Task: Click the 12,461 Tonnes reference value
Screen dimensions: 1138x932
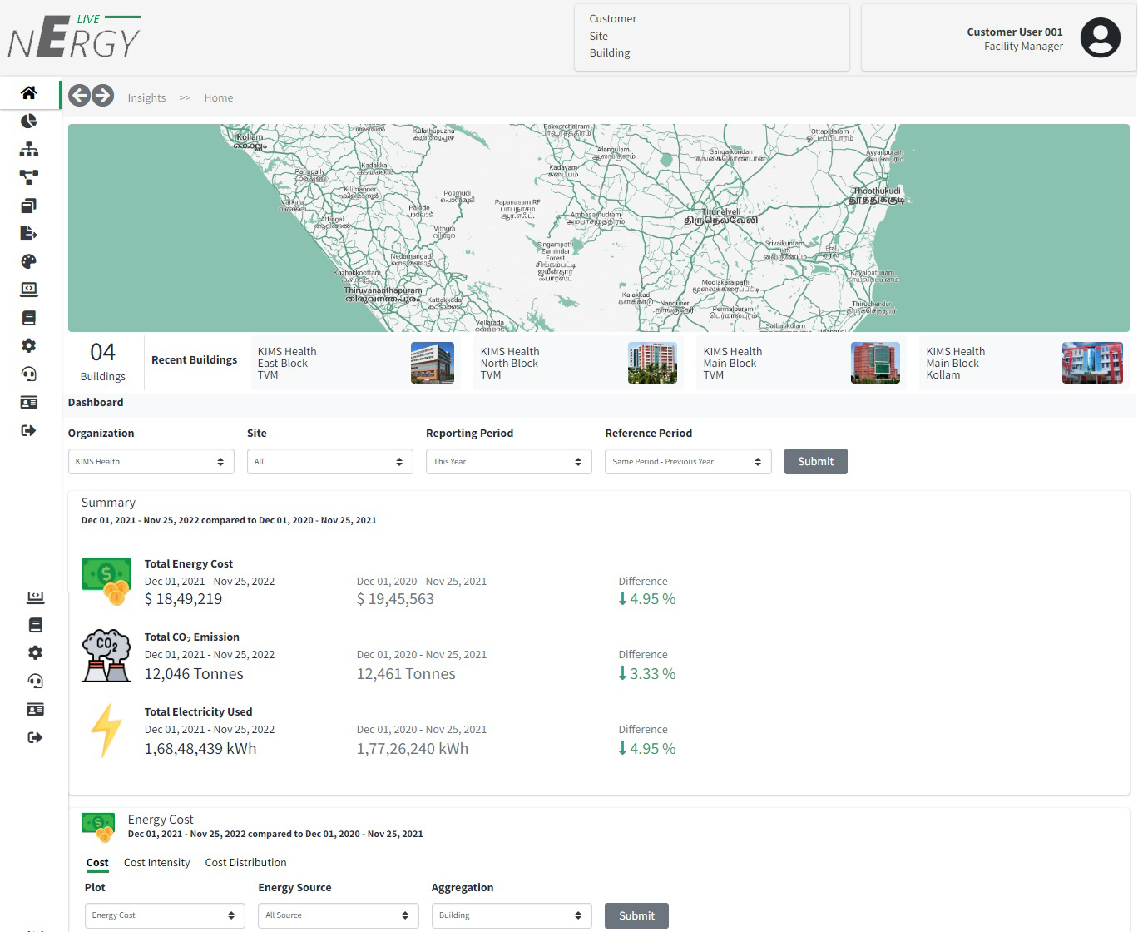Action: [406, 674]
